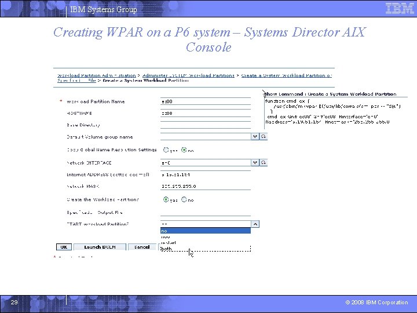Choose highlighted 'no' option in START dropdown

pos(205,231)
